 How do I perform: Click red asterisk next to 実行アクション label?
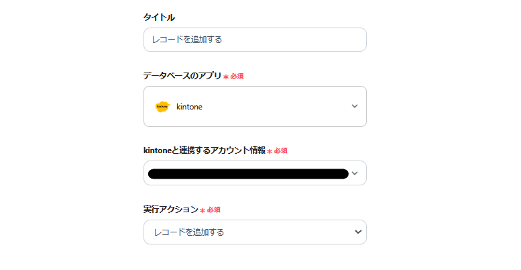202,211
